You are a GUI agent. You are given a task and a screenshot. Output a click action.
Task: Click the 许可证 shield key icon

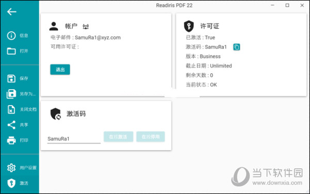[189, 26]
